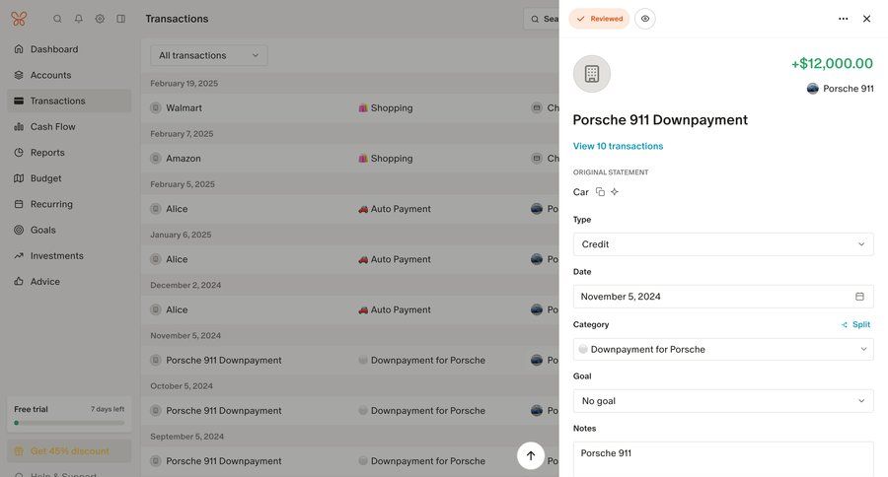888x477 pixels.
Task: Open Goals in sidebar
Action: [69, 231]
